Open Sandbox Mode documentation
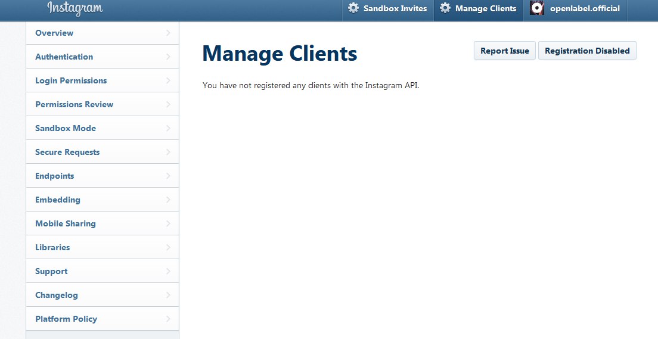 click(103, 128)
